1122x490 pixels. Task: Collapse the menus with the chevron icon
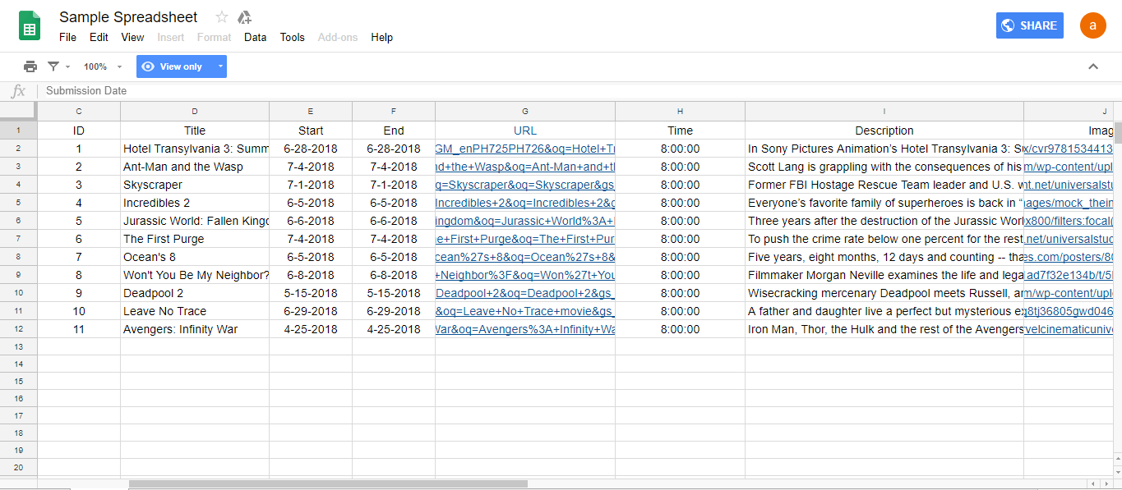coord(1093,66)
